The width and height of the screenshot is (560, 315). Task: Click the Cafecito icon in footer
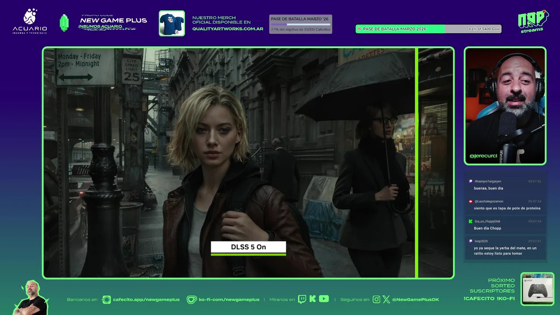(106, 299)
